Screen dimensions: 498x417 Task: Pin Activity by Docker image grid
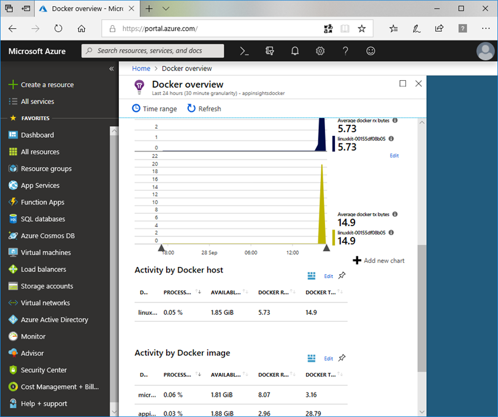point(342,358)
